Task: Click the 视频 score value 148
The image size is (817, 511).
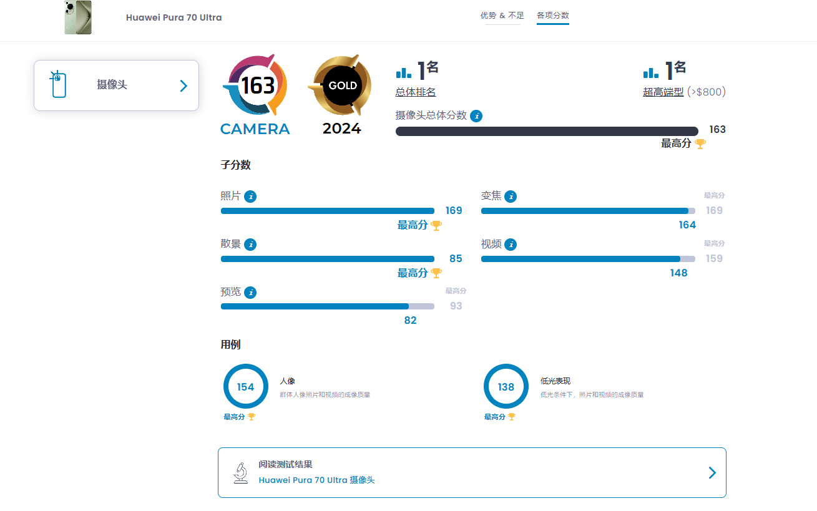Action: click(678, 273)
